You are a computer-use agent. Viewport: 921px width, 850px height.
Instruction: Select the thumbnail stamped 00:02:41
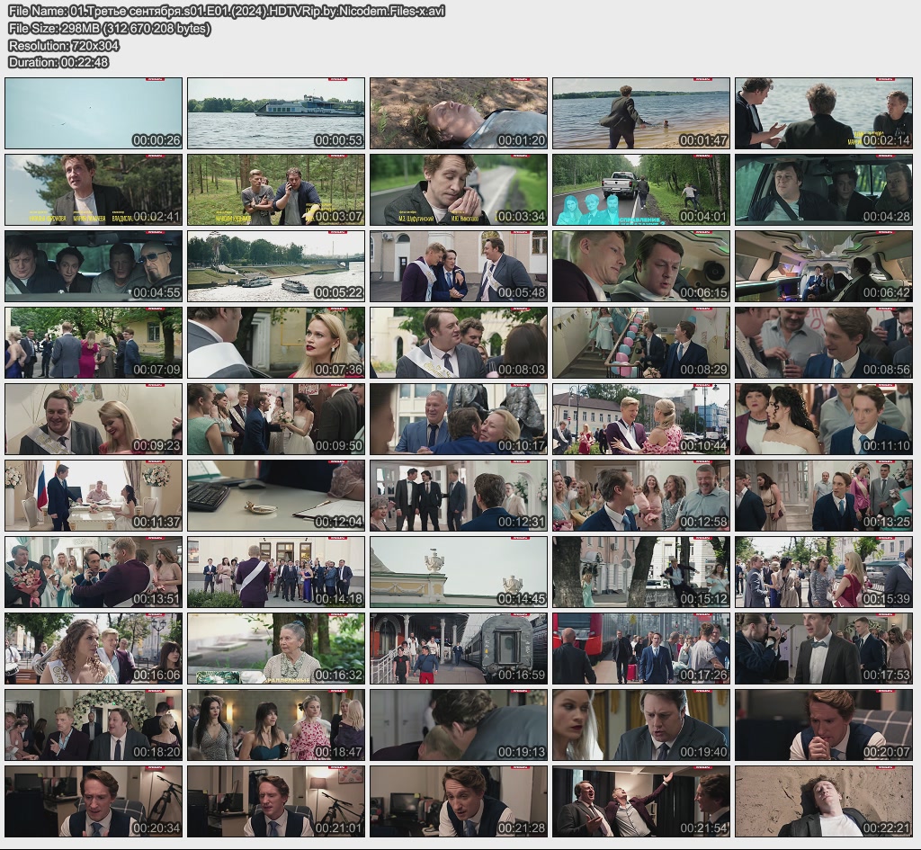(94, 190)
